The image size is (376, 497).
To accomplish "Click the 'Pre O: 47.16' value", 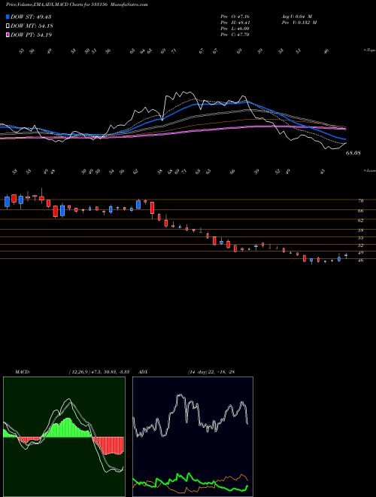I will pos(235,17).
